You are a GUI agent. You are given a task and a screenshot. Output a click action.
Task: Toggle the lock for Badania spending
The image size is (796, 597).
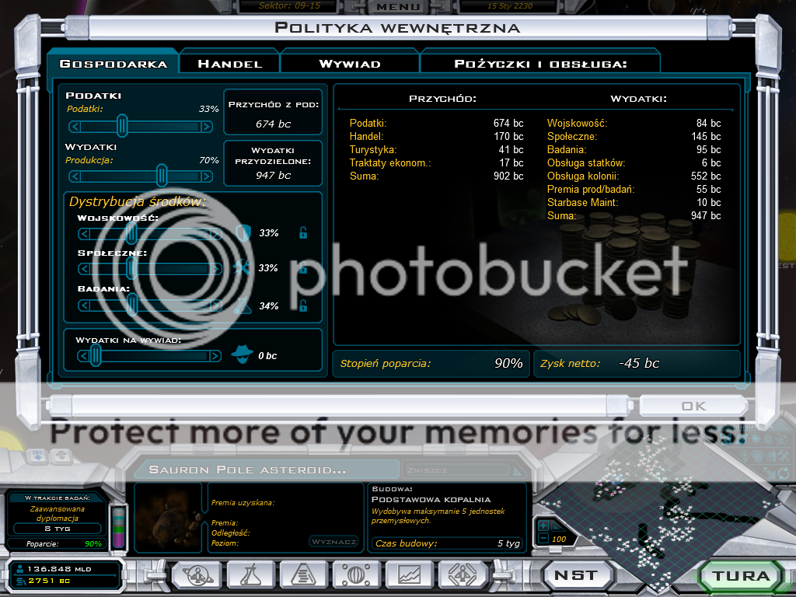point(303,305)
